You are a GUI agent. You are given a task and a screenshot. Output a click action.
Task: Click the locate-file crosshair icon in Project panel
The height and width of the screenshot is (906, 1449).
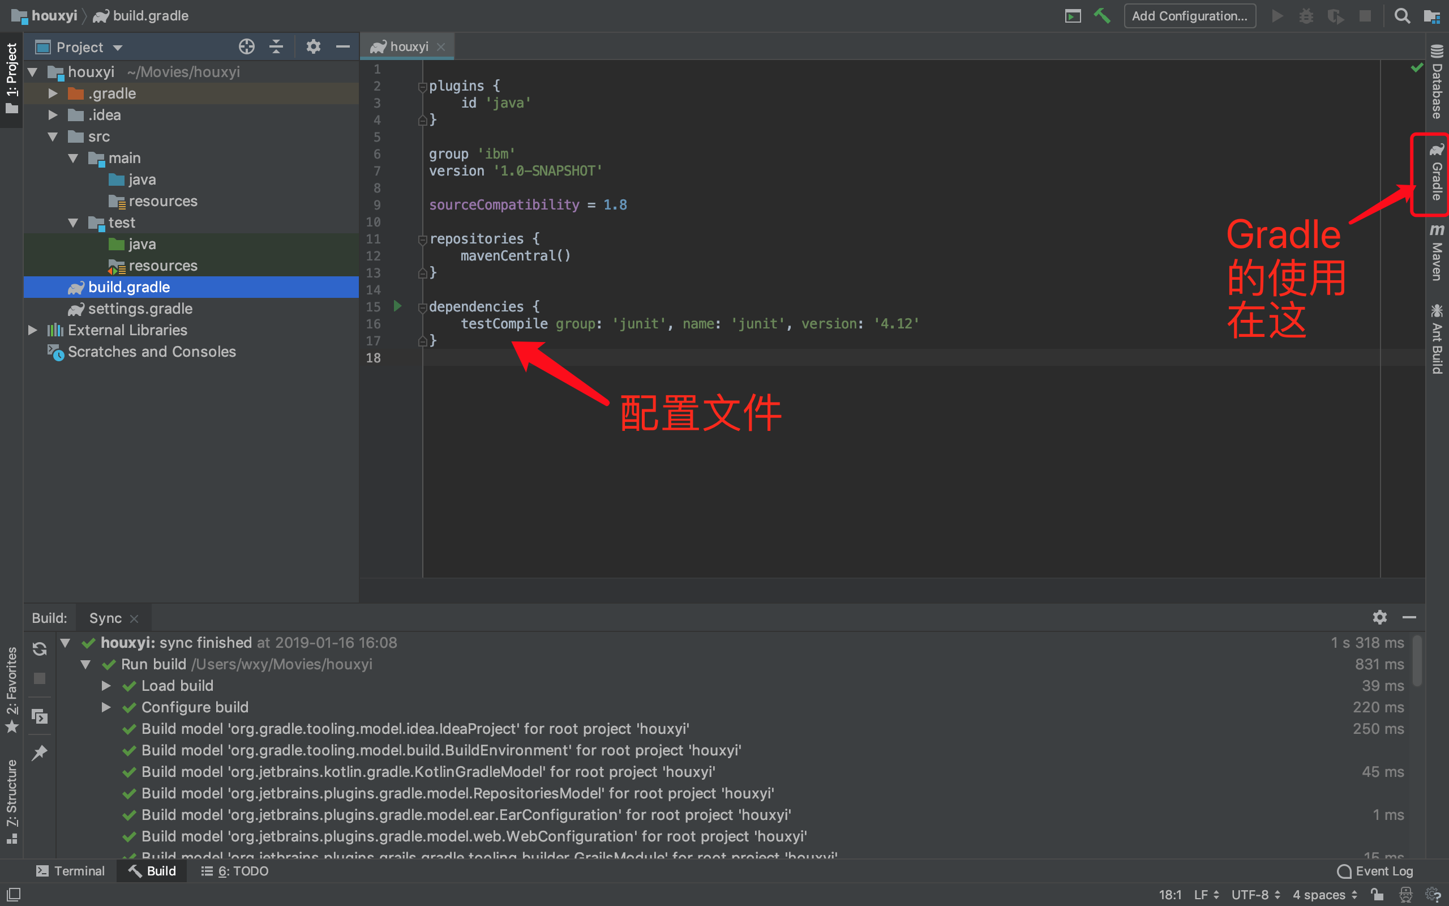coord(247,47)
